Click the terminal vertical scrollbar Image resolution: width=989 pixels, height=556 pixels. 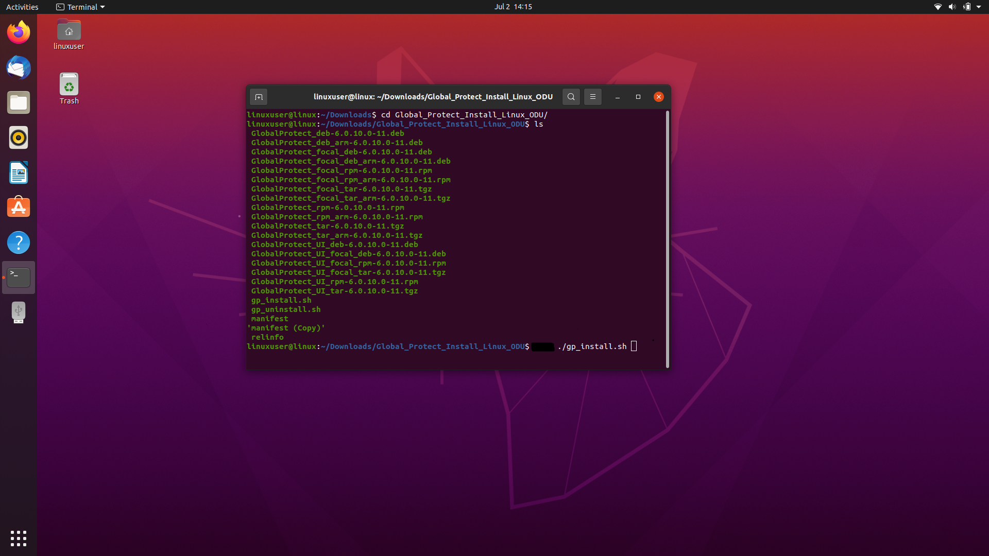point(668,239)
